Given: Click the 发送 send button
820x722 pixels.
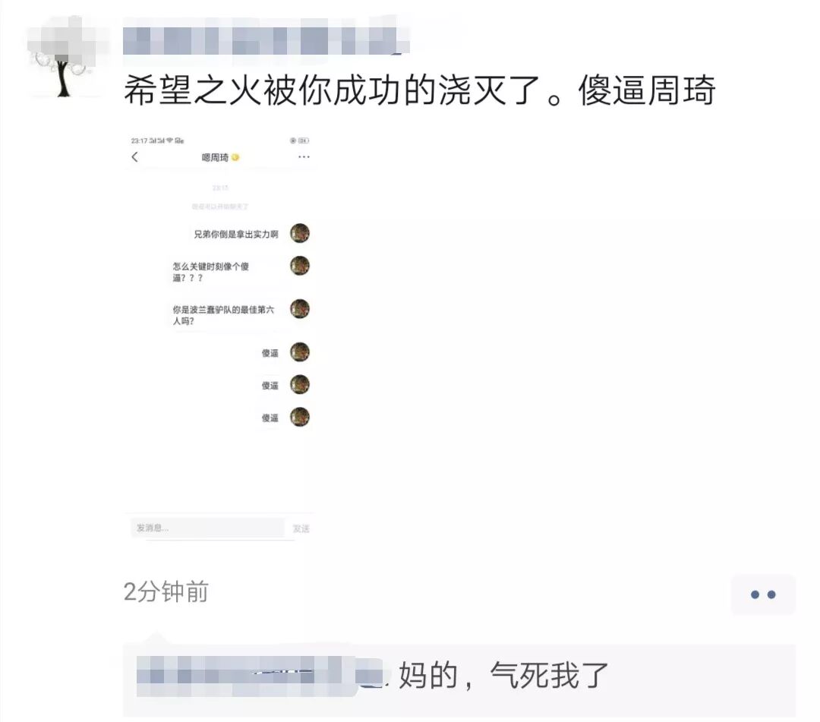Looking at the screenshot, I should click(301, 528).
